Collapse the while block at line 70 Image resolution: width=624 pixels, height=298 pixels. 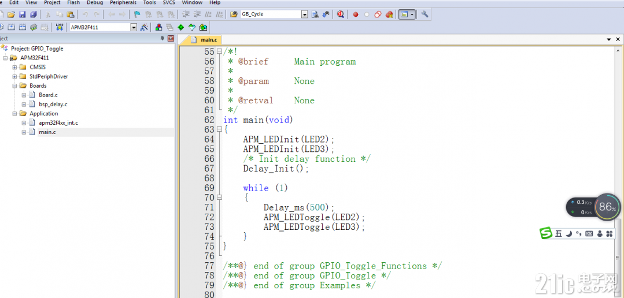219,198
